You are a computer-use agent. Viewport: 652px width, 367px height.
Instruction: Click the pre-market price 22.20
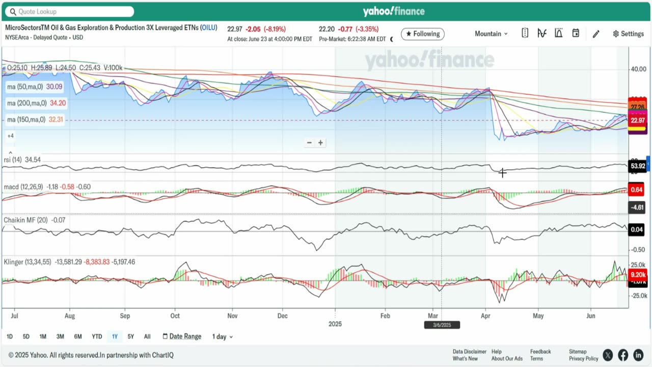click(x=327, y=29)
